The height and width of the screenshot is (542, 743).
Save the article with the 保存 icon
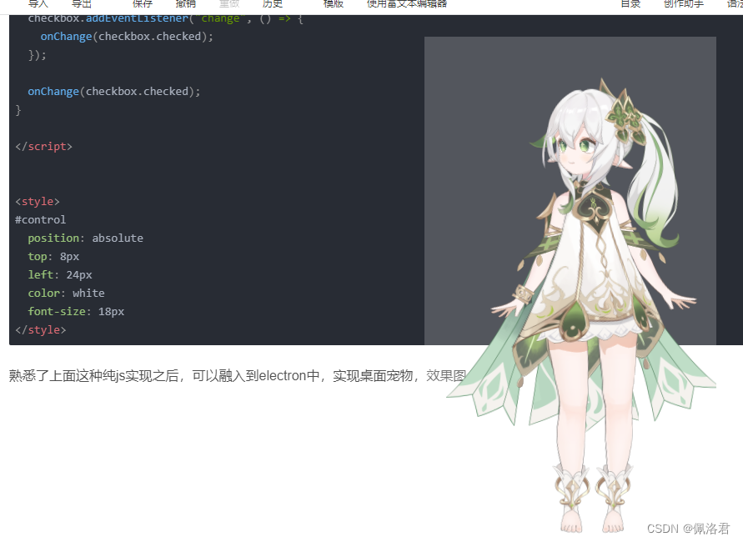pos(142,3)
